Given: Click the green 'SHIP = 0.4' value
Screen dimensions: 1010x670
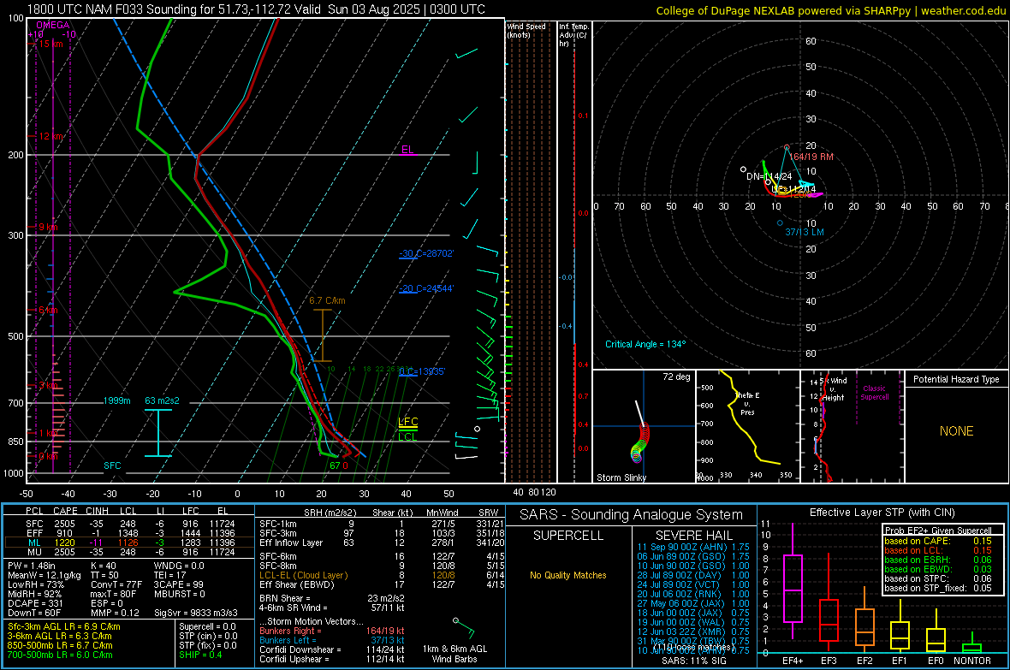Looking at the screenshot, I should click(x=200, y=655).
